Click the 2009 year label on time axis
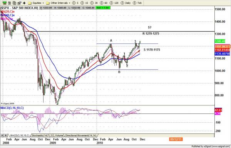 (x=53, y=143)
